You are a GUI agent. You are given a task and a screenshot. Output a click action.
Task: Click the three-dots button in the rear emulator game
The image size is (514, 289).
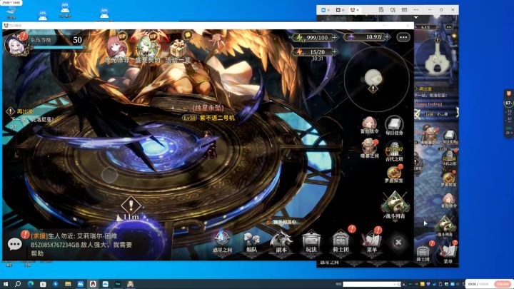pyautogui.click(x=449, y=27)
